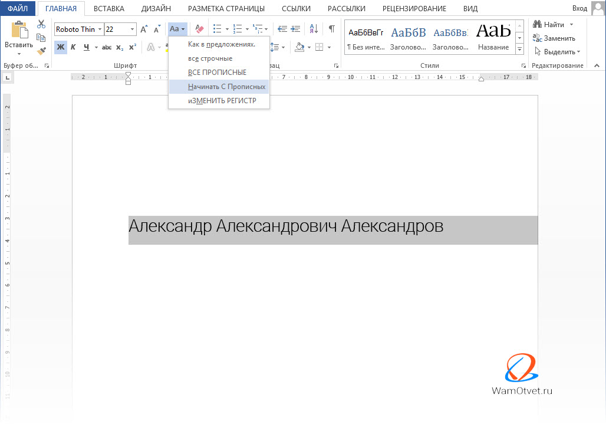The height and width of the screenshot is (424, 606).
Task: Expand the Styles gallery list
Action: (519, 48)
